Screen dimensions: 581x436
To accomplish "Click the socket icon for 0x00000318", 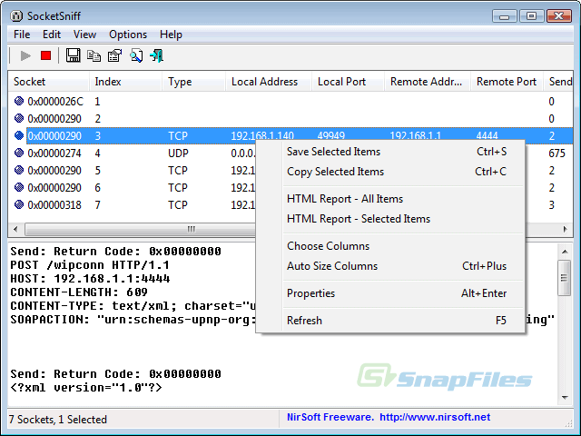I will [19, 204].
